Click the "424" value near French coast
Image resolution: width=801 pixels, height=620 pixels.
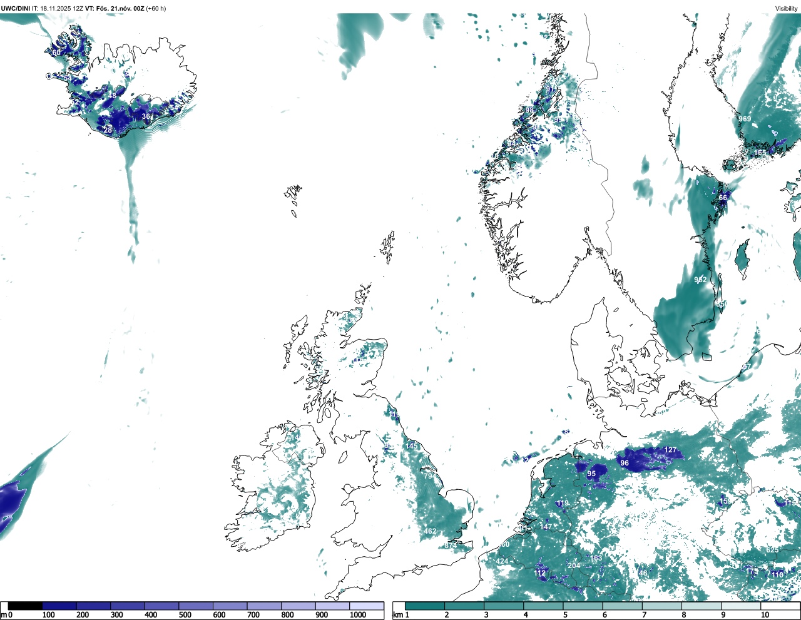coord(502,561)
